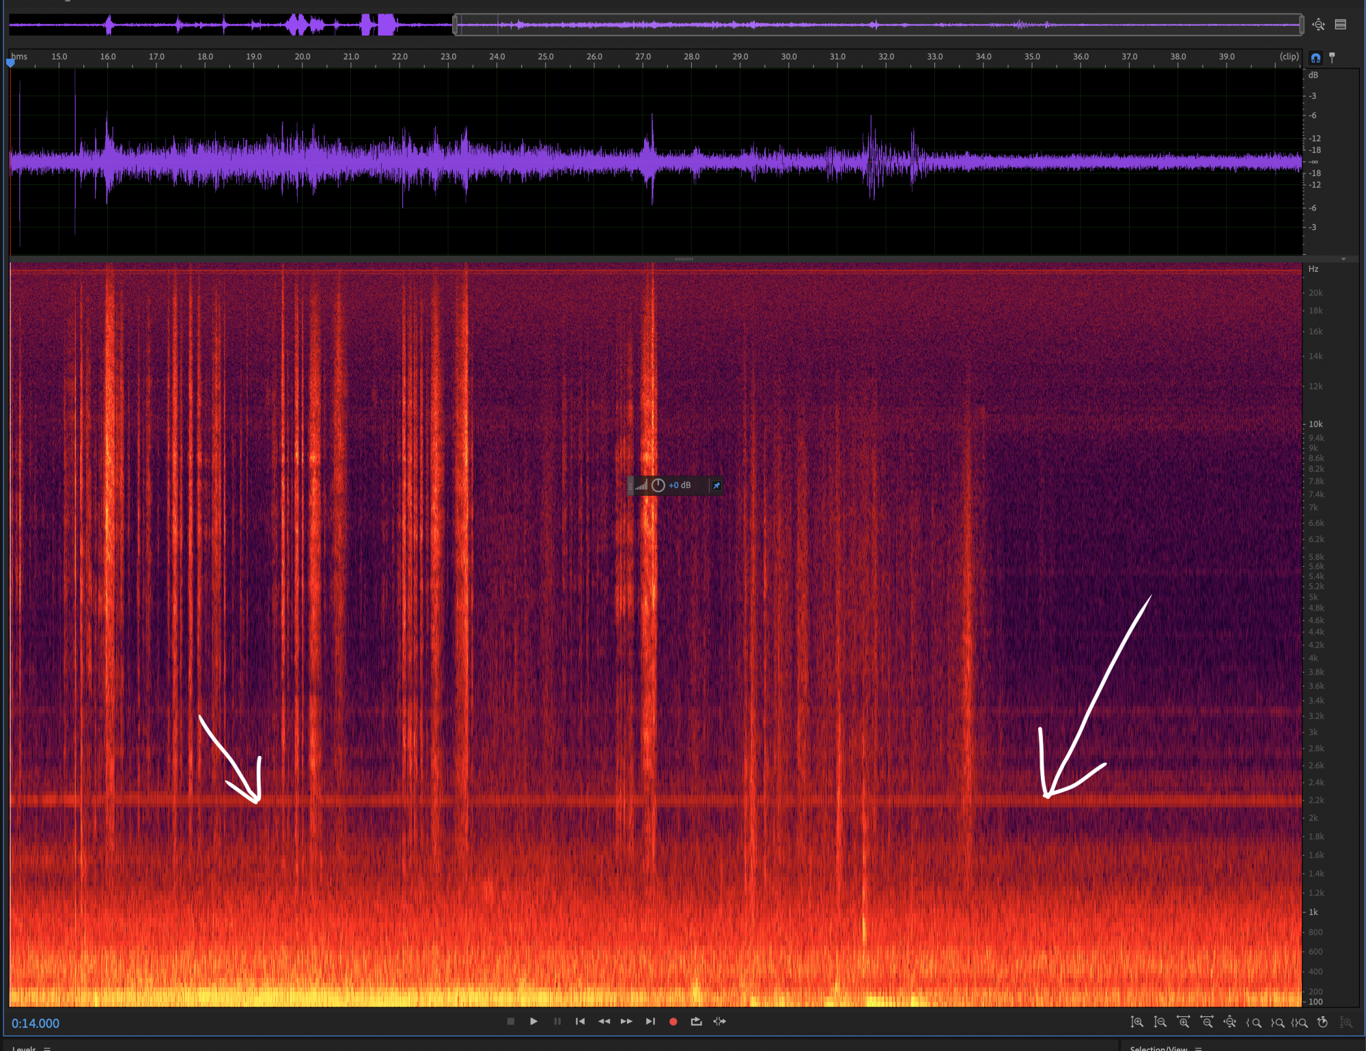Click the Fast Forward button

(x=626, y=1022)
